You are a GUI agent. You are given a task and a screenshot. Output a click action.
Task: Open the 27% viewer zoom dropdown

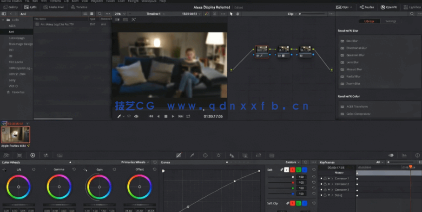click(x=120, y=14)
